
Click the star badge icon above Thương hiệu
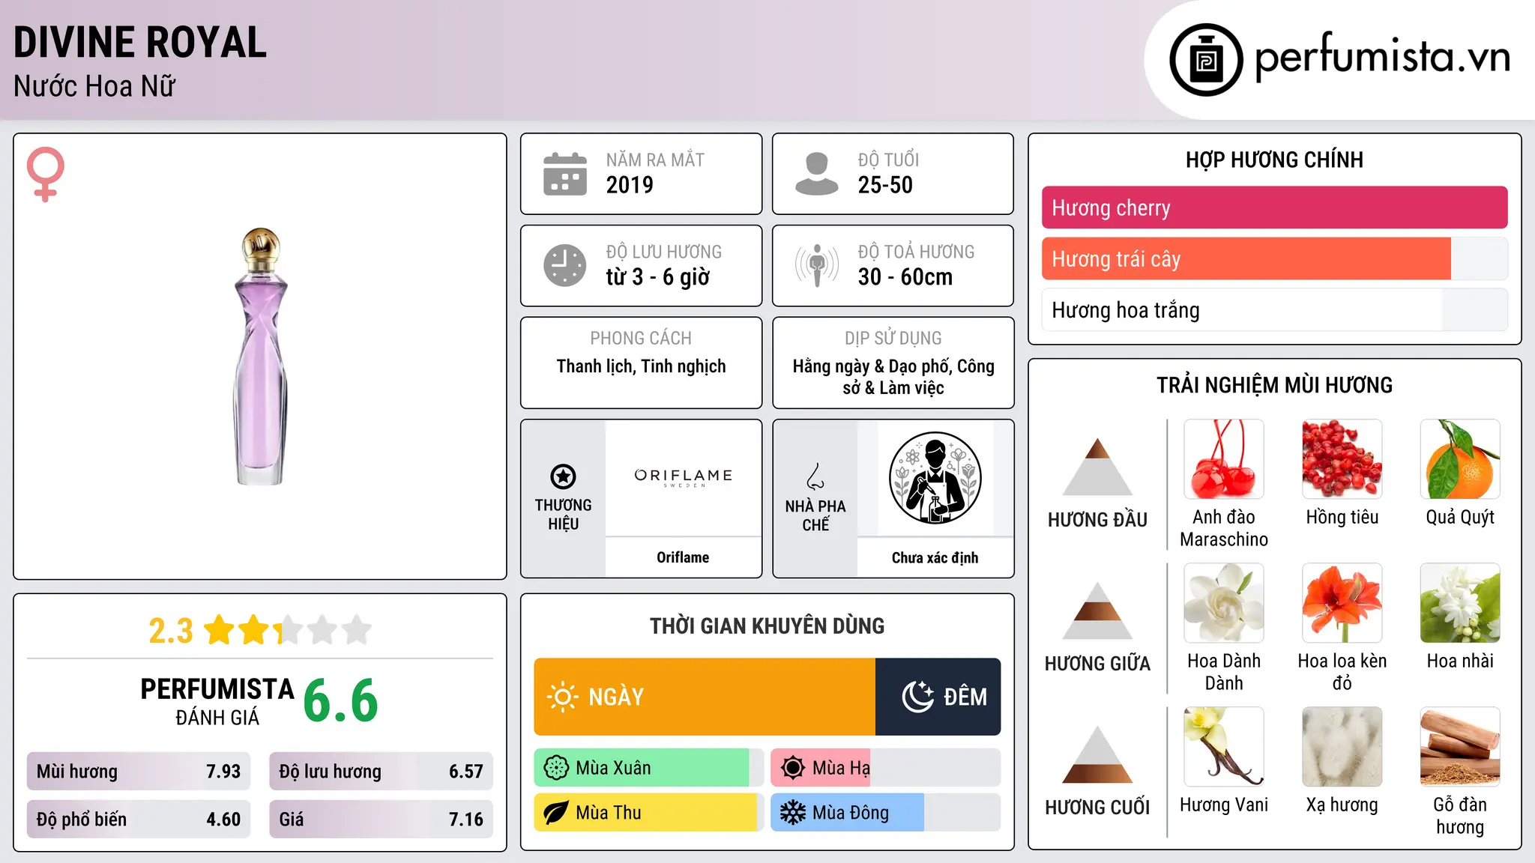coord(563,476)
